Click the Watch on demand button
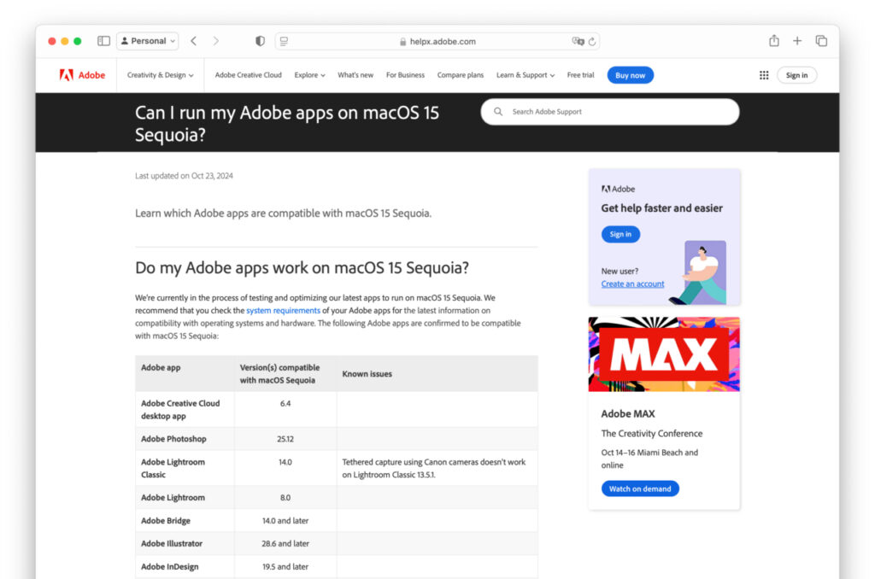 pos(640,488)
